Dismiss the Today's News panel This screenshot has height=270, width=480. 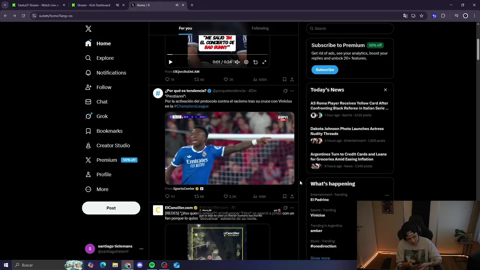tap(385, 90)
